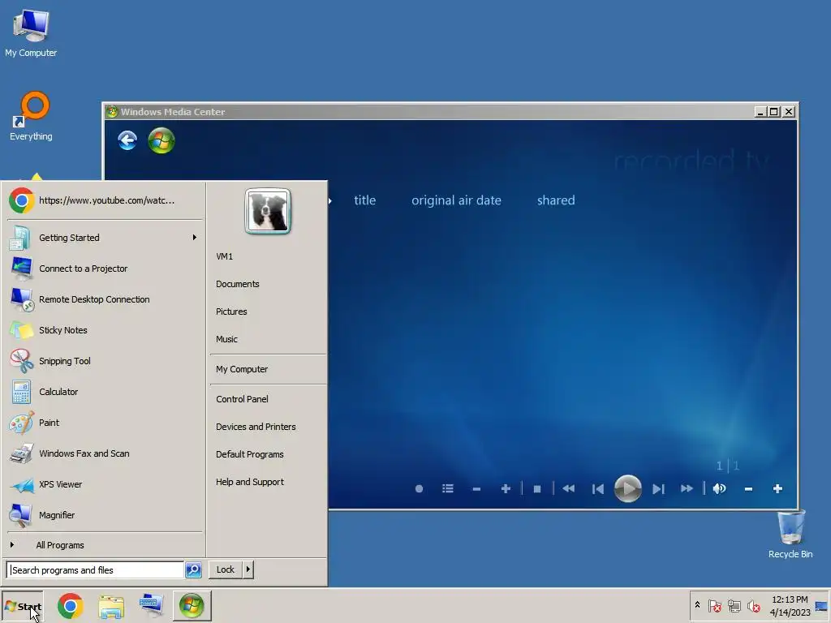Launch Remote Desktop Connection
The image size is (831, 623).
pyautogui.click(x=105, y=299)
